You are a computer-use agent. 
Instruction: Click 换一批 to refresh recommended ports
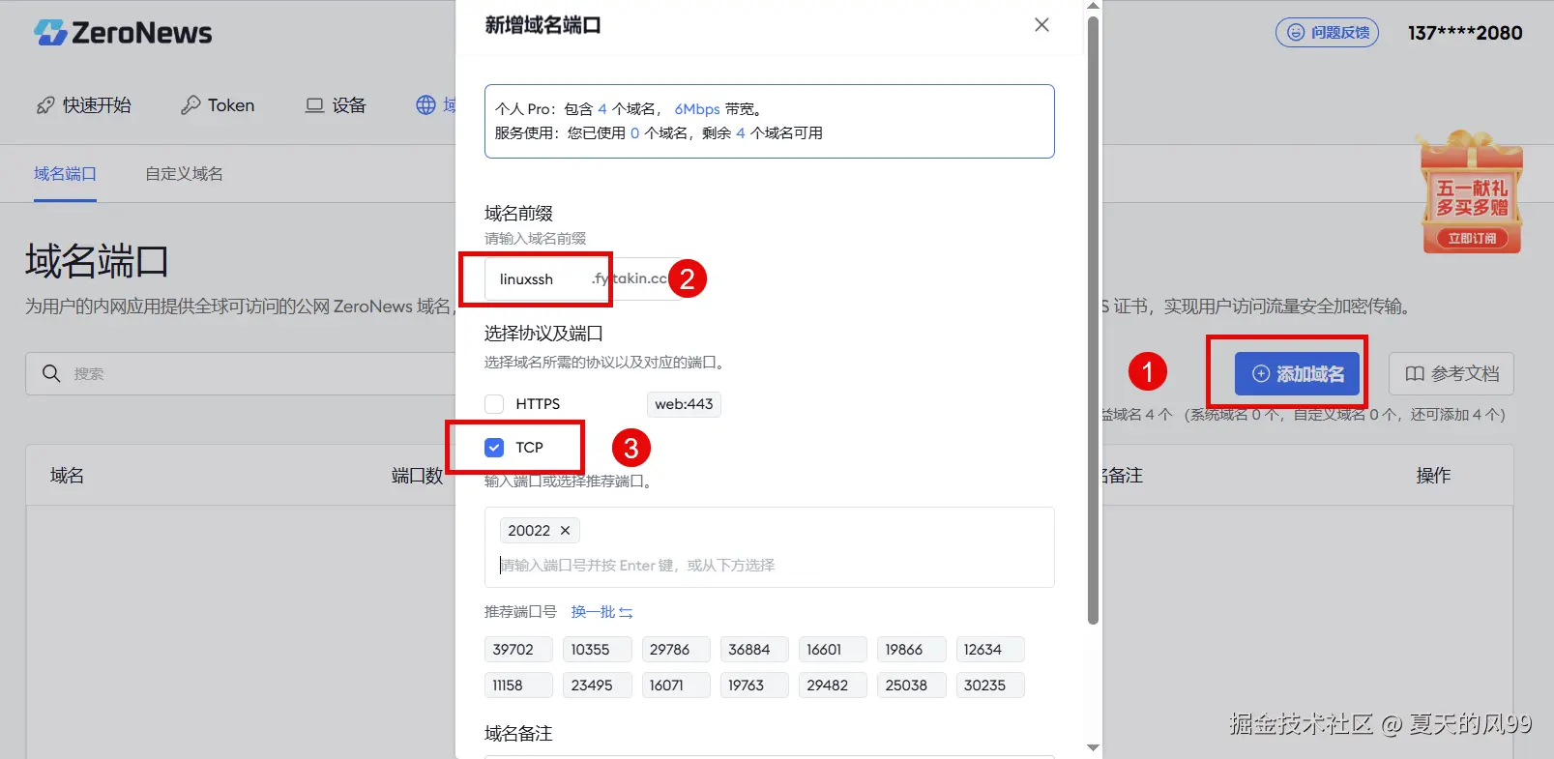[601, 612]
